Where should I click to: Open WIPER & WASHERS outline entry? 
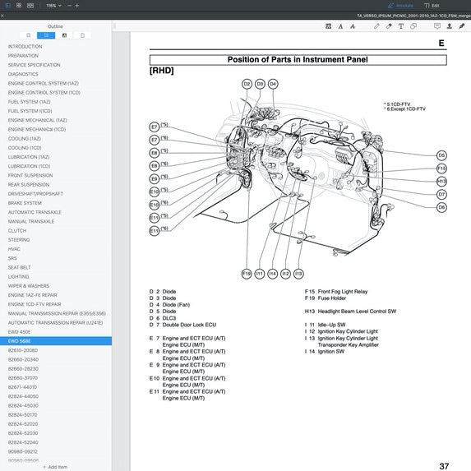pyautogui.click(x=29, y=286)
